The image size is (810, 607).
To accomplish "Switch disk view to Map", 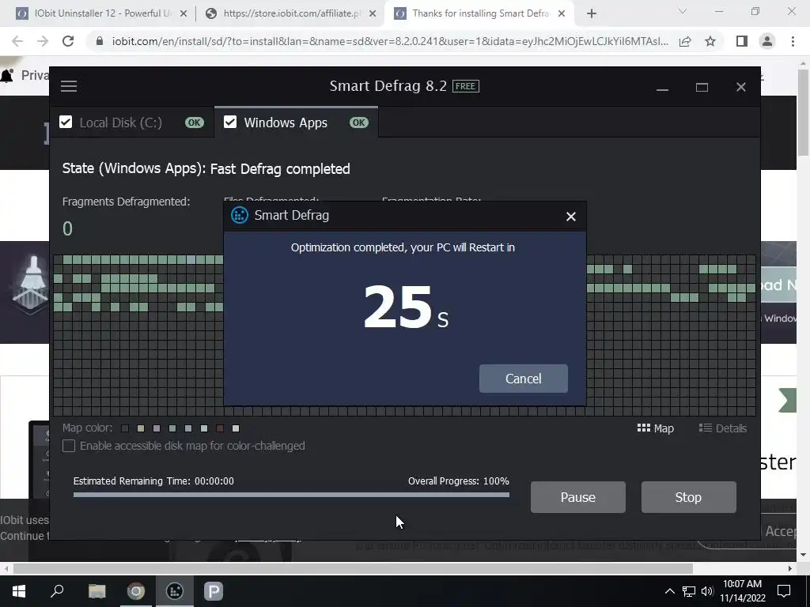I will click(x=656, y=428).
